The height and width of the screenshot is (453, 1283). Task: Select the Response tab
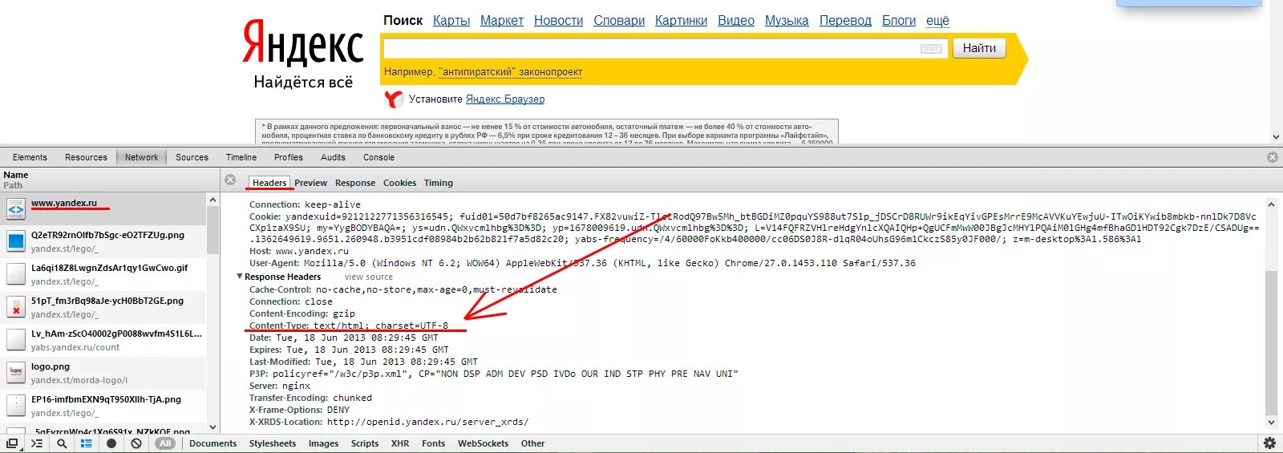click(x=355, y=183)
